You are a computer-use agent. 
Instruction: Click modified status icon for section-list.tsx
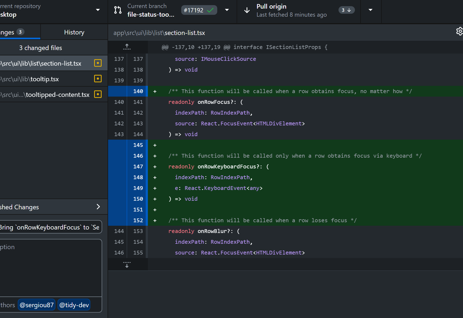coord(98,63)
